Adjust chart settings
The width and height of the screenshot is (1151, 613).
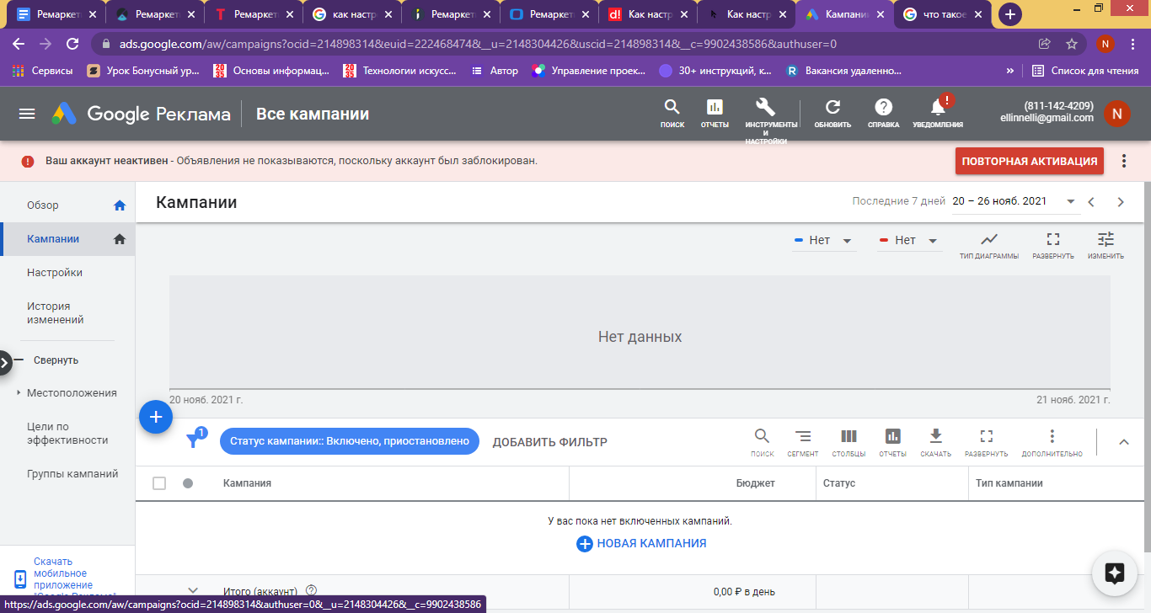click(1105, 245)
